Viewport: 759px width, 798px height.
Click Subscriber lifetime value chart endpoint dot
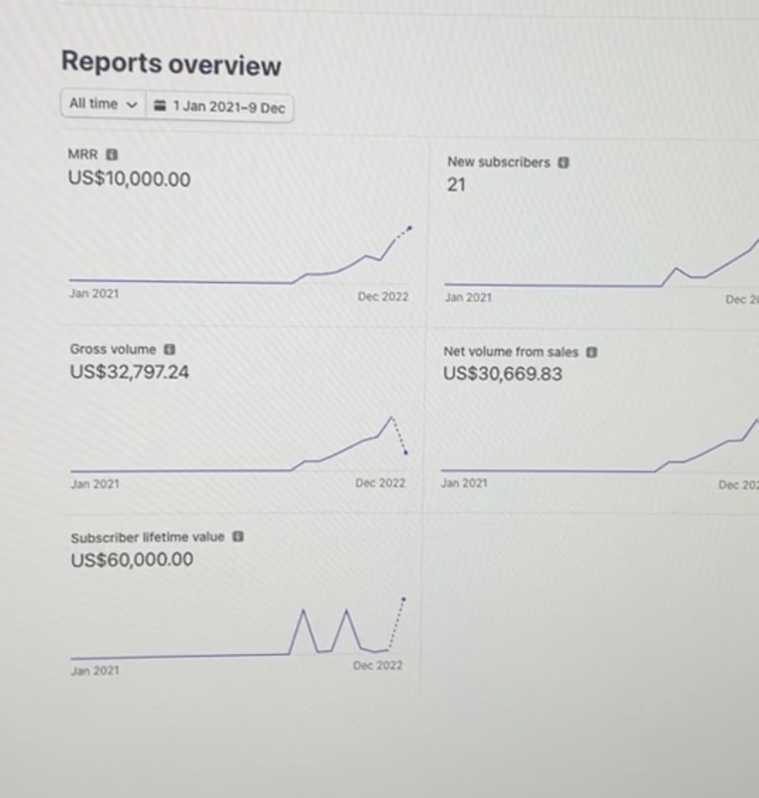tap(403, 599)
